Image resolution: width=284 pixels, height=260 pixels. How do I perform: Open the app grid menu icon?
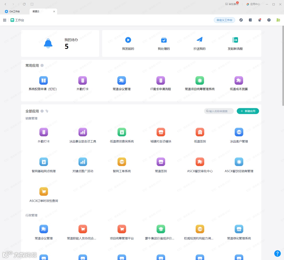tap(5, 20)
